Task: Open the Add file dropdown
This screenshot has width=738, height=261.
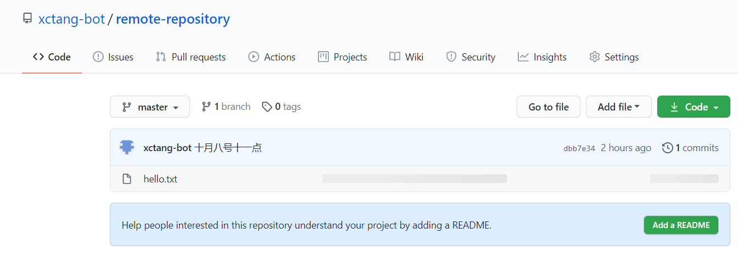Action: [x=618, y=107]
